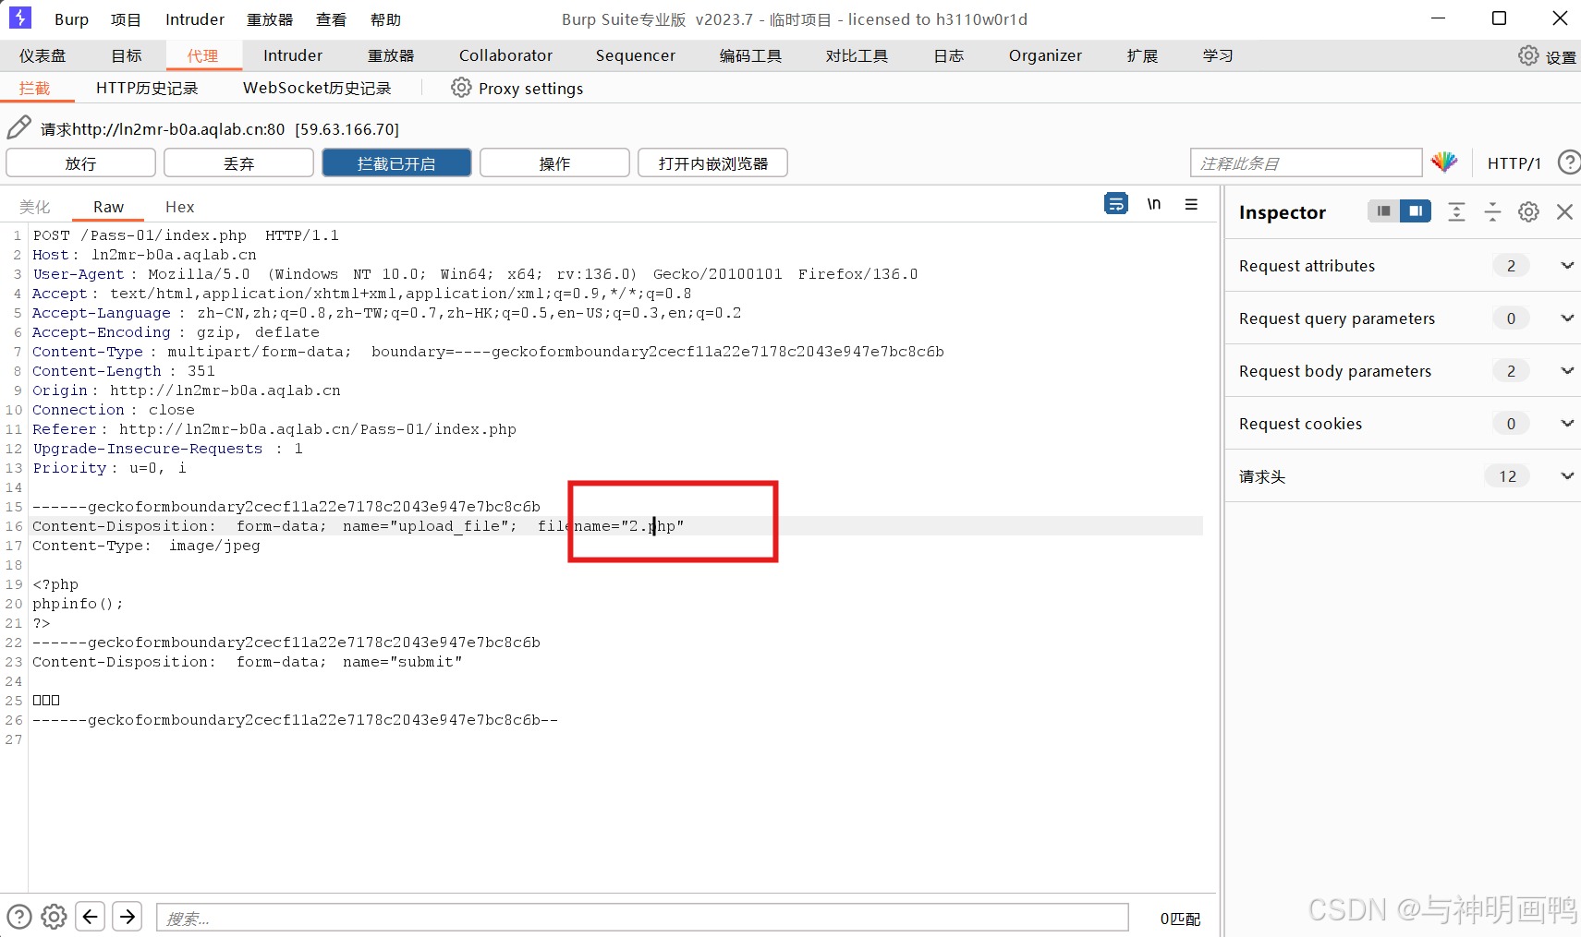Click Inspector expand all sections icon
The width and height of the screenshot is (1581, 937).
click(1456, 211)
